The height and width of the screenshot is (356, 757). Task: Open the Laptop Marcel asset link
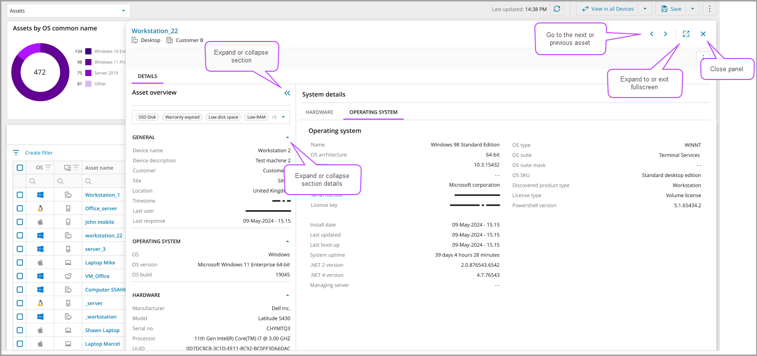point(102,344)
